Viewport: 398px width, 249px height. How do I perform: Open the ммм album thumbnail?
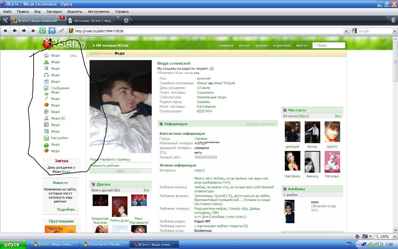(289, 211)
